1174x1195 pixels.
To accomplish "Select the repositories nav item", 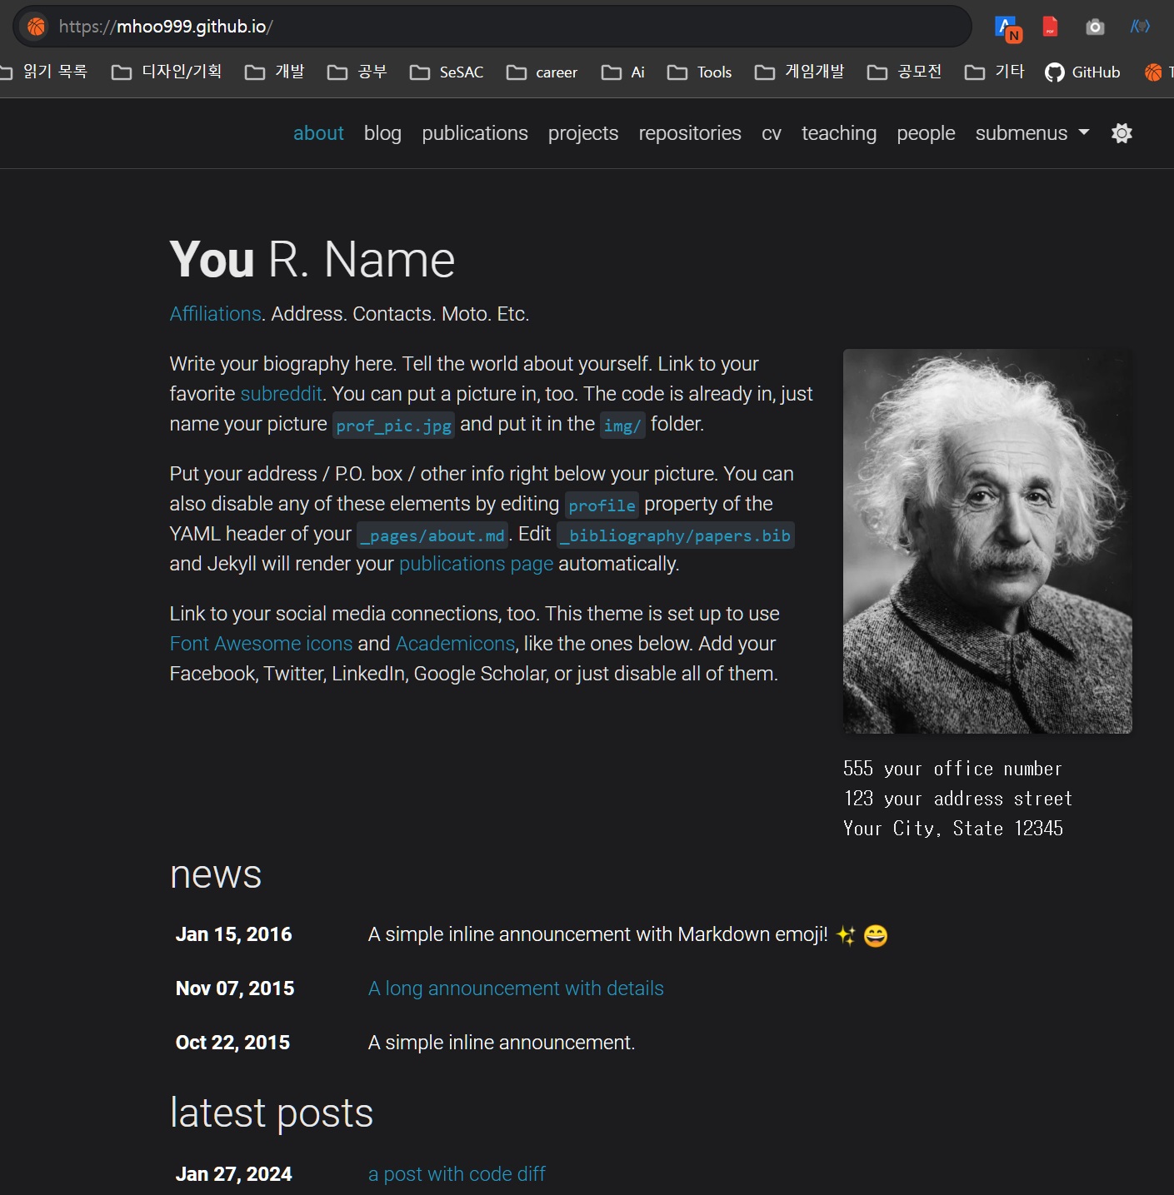I will click(689, 133).
